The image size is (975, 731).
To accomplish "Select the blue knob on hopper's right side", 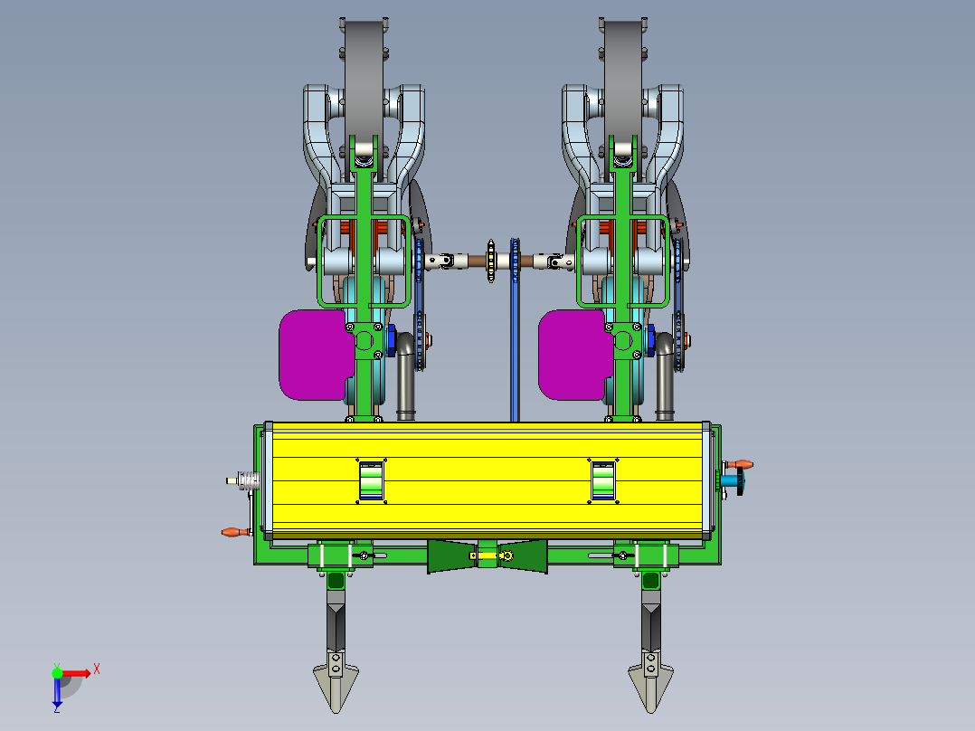I will pyautogui.click(x=734, y=481).
